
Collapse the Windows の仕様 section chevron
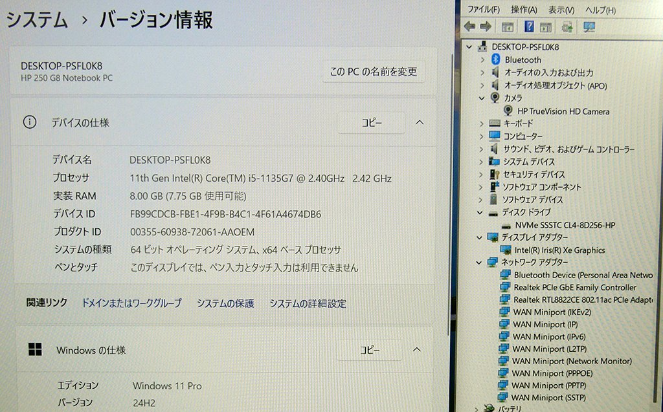(x=417, y=349)
